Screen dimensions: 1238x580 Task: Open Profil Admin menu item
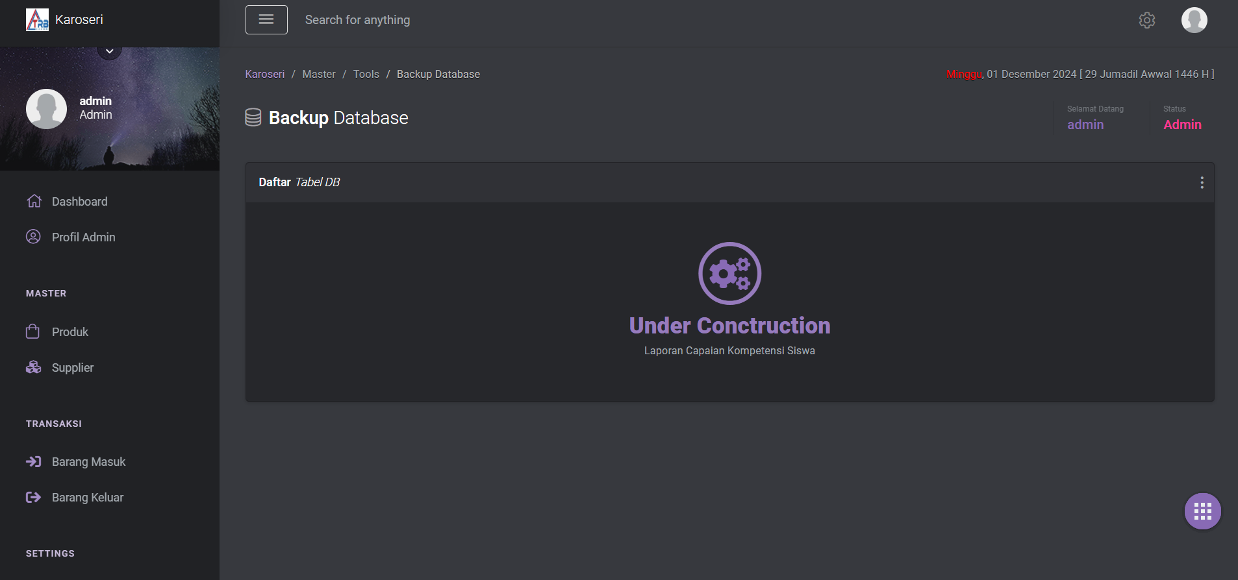[83, 237]
